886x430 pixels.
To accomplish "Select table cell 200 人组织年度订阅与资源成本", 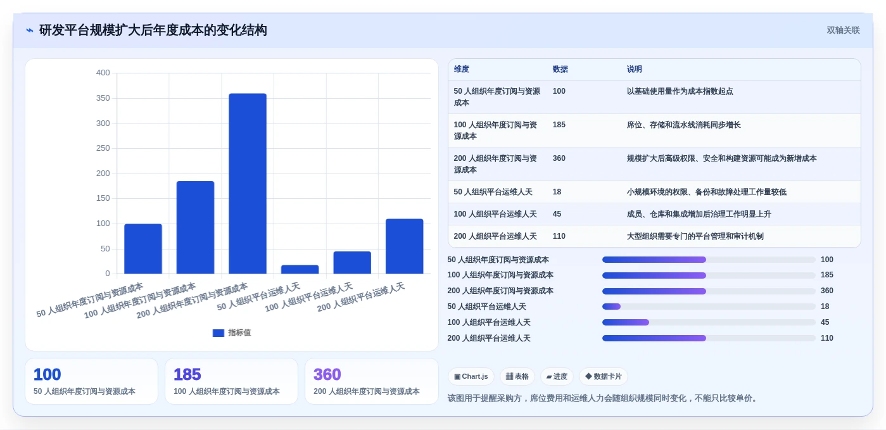I will coord(498,164).
